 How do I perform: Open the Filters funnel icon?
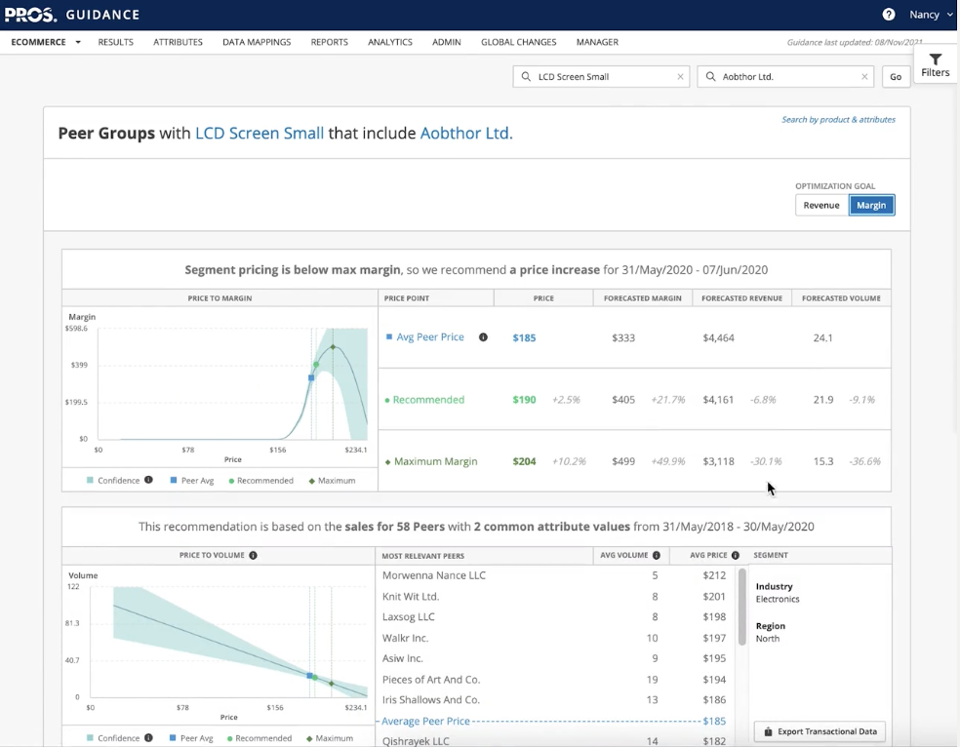click(x=935, y=59)
